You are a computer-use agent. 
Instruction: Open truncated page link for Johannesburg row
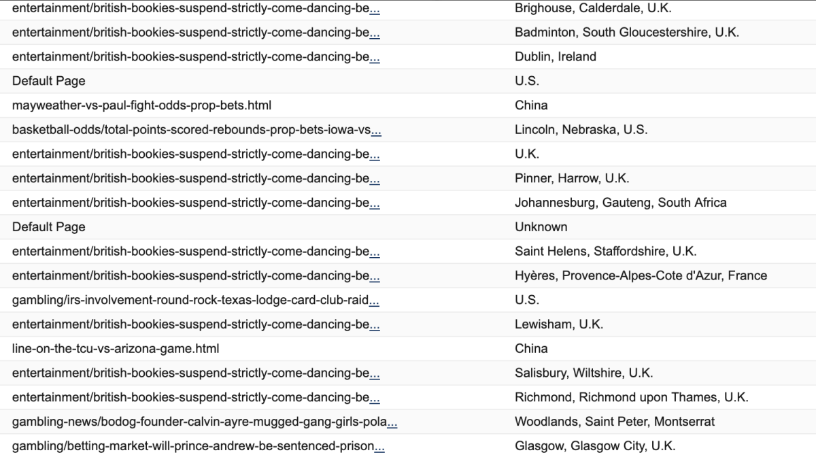tap(375, 203)
